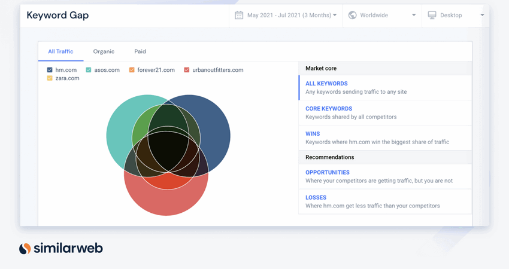The height and width of the screenshot is (269, 509).
Task: Toggle the urbanoutfitters.com checkbox
Action: [x=187, y=70]
